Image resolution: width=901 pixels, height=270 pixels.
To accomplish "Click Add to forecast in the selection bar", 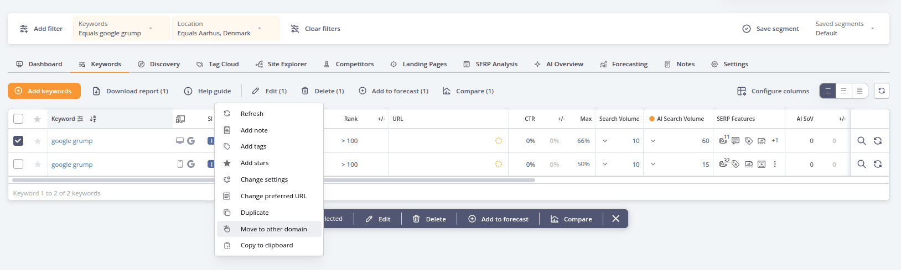I will pyautogui.click(x=498, y=219).
